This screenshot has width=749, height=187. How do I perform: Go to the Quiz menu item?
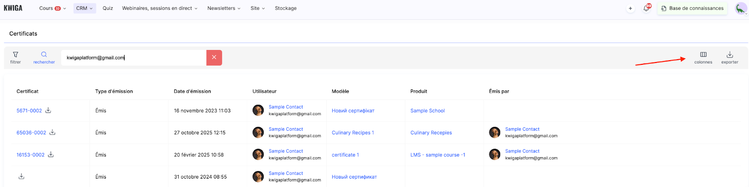pyautogui.click(x=108, y=8)
